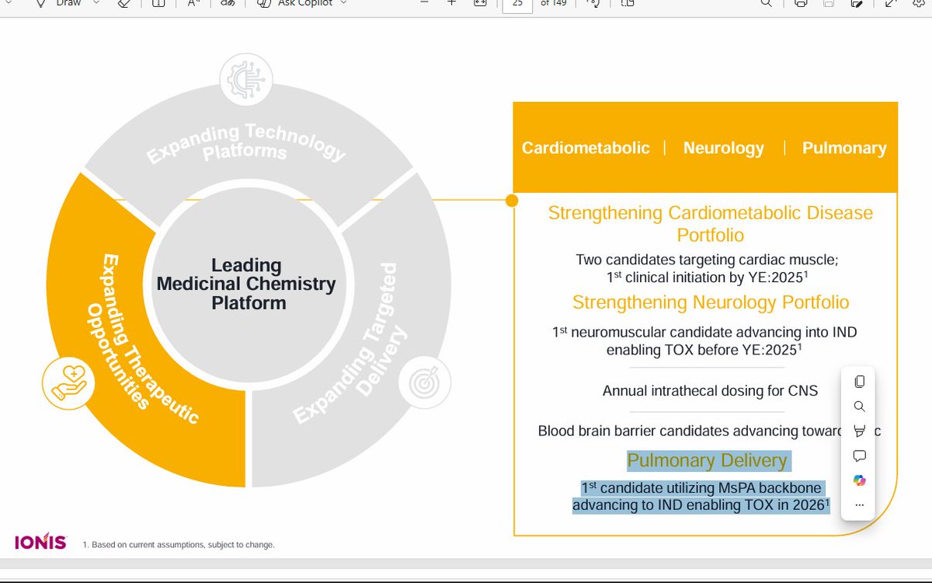Open Ask Copilot in the PDF toolbar
932x583 pixels.
(x=297, y=3)
